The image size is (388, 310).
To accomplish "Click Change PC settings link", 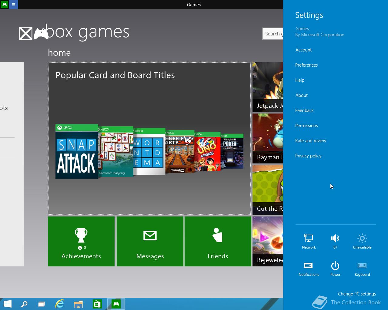I will tap(357, 294).
